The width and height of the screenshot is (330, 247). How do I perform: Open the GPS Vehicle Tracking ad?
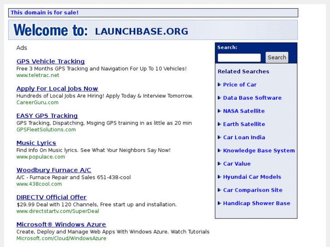pyautogui.click(x=50, y=61)
